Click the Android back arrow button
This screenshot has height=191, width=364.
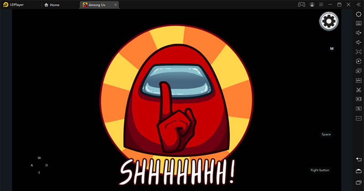pos(359,159)
